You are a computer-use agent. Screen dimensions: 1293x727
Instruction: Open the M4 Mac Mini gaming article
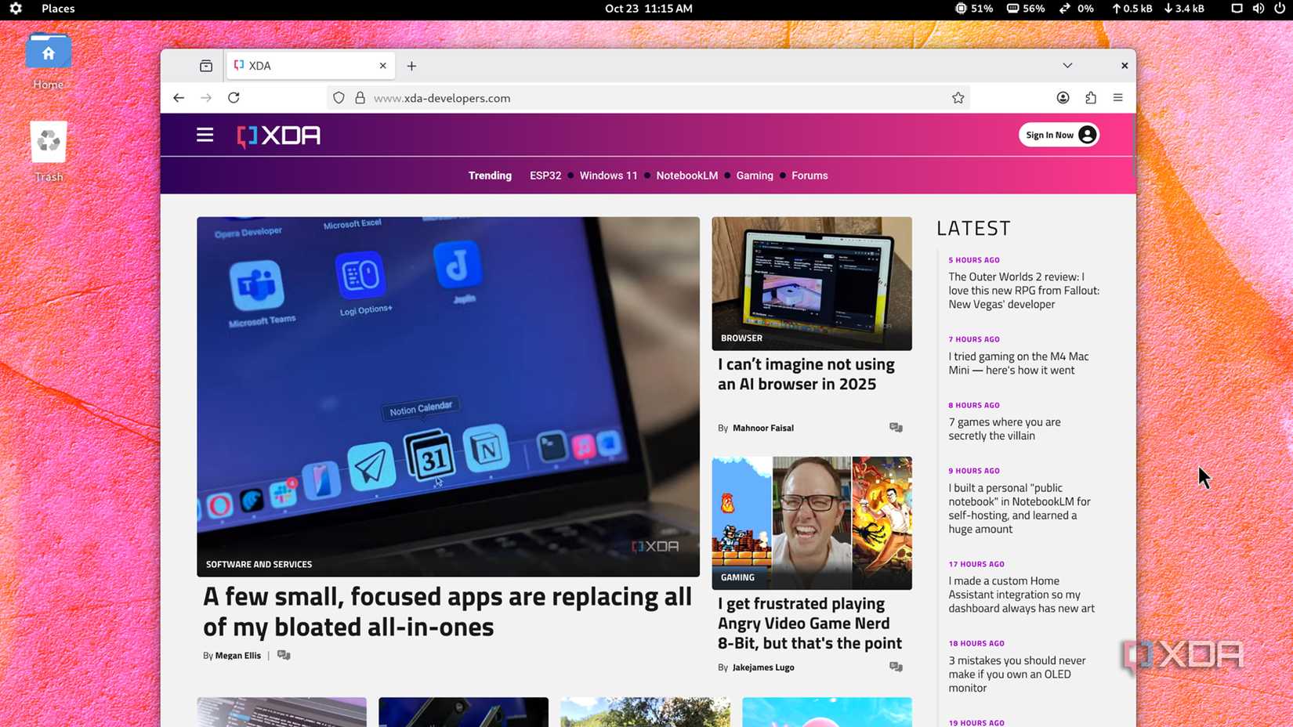[x=1018, y=363]
